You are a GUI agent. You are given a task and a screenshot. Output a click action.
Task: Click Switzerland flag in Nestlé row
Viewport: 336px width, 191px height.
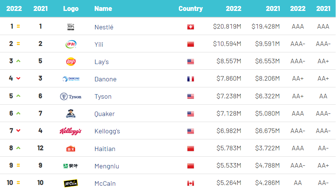tap(191, 27)
